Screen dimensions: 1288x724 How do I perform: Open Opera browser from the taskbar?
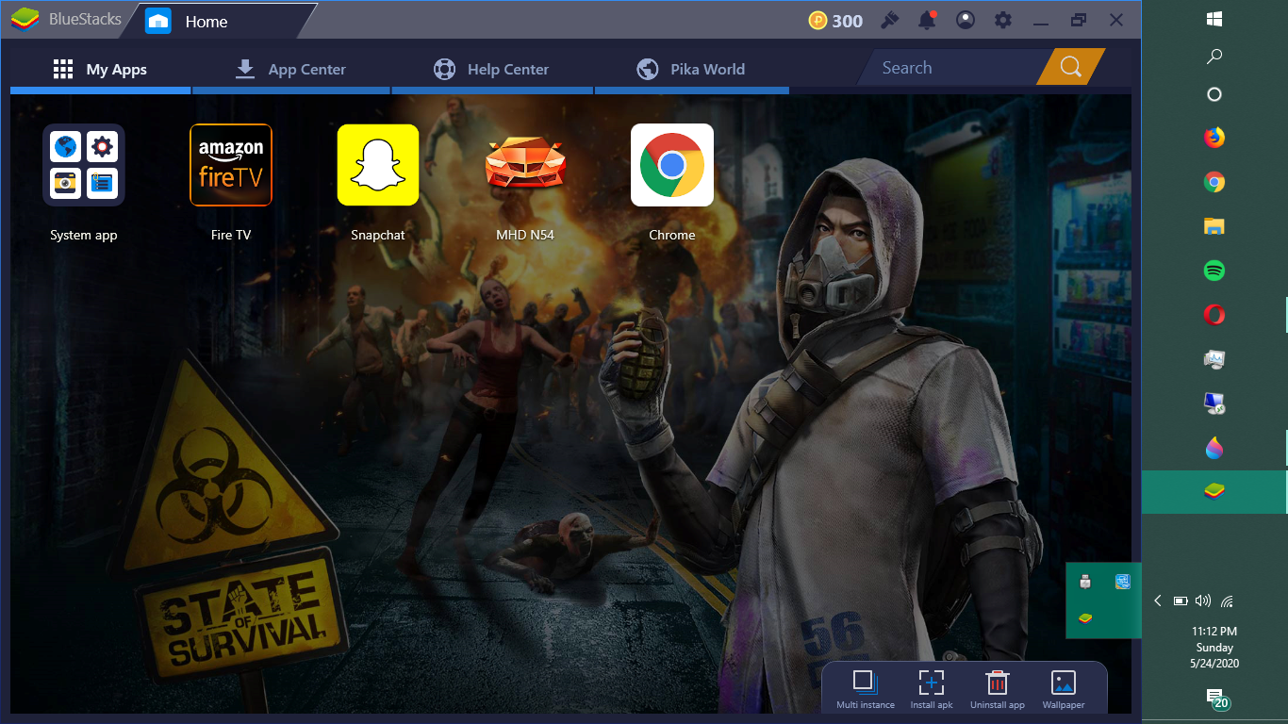[1214, 315]
